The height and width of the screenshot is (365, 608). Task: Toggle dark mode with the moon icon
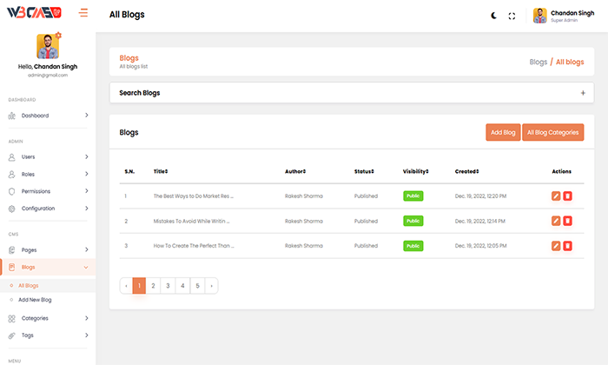point(493,16)
